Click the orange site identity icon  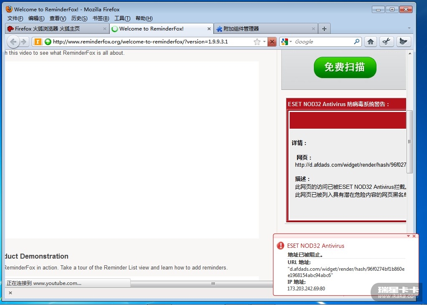click(x=38, y=42)
